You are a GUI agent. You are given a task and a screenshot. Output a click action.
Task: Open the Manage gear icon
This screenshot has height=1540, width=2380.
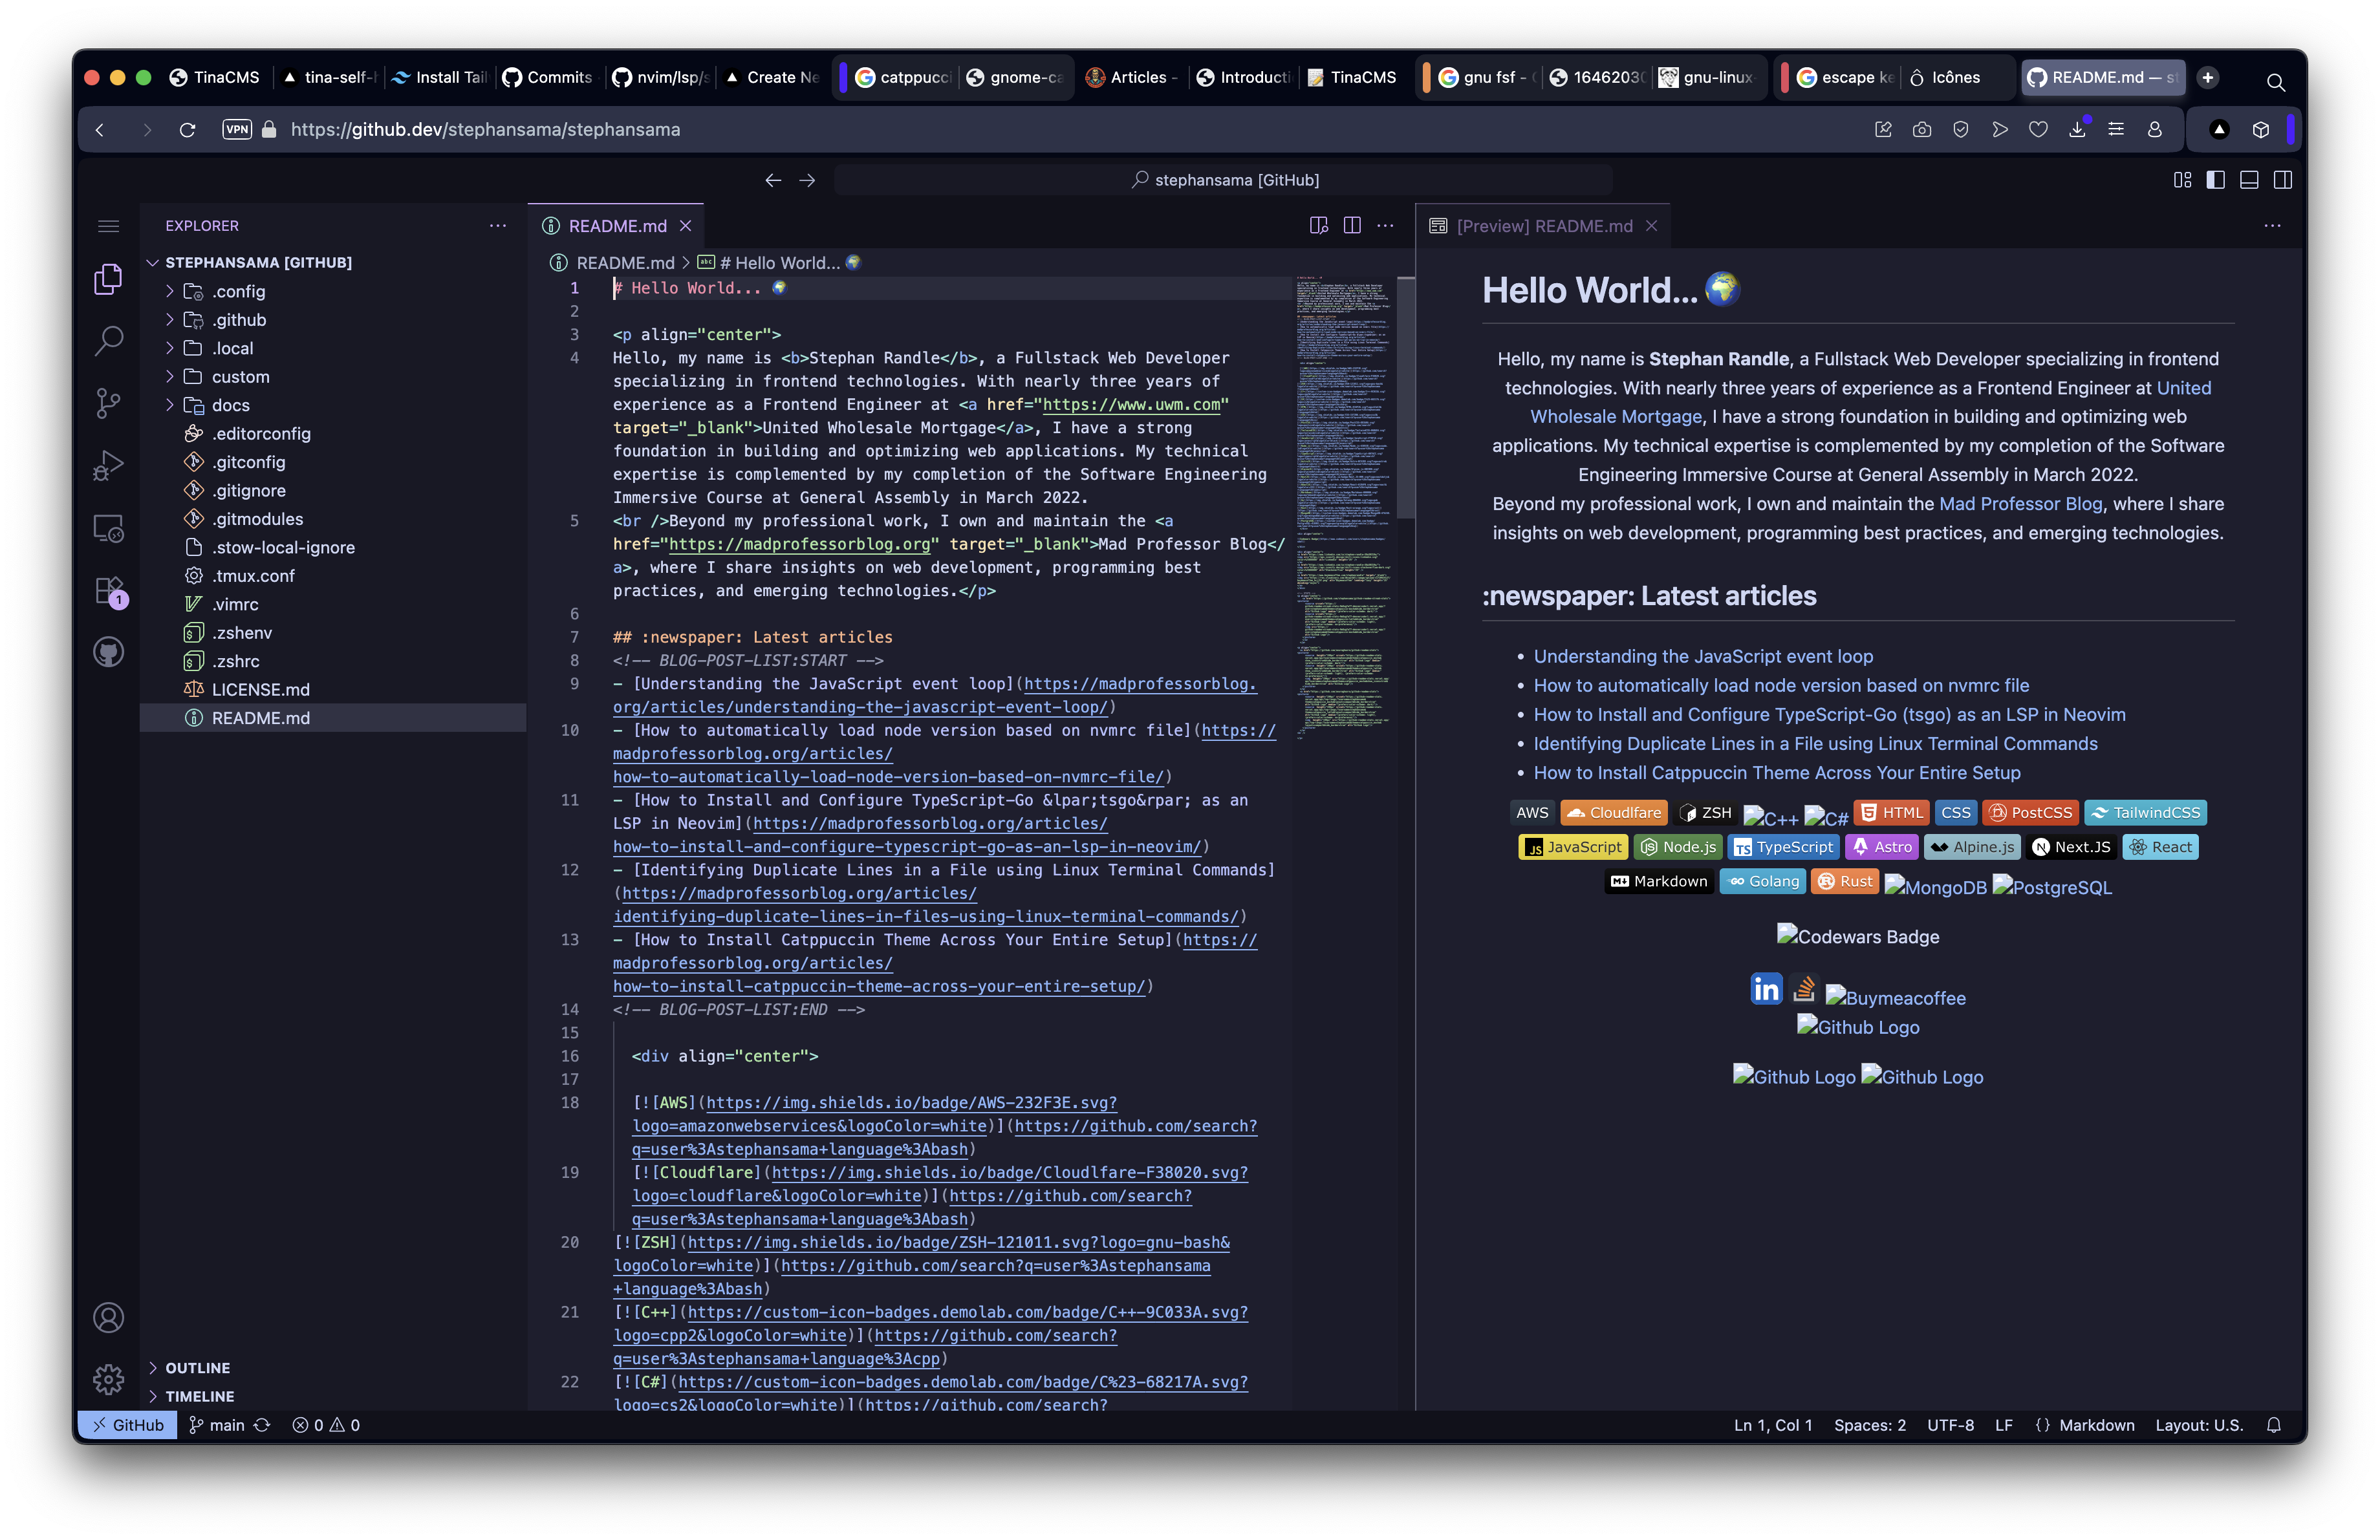click(108, 1379)
